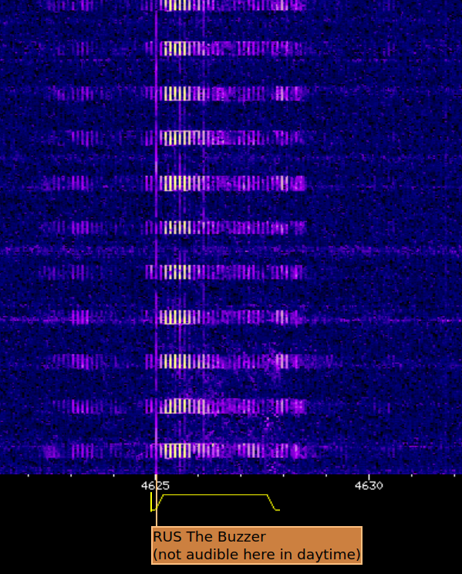
Task: Click the rightmost tick on the frequency scale
Action: click(x=454, y=476)
